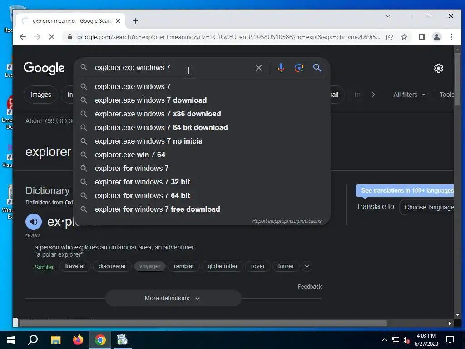Go back to the previous page
Viewport: 465px width, 349px height.
tap(23, 37)
